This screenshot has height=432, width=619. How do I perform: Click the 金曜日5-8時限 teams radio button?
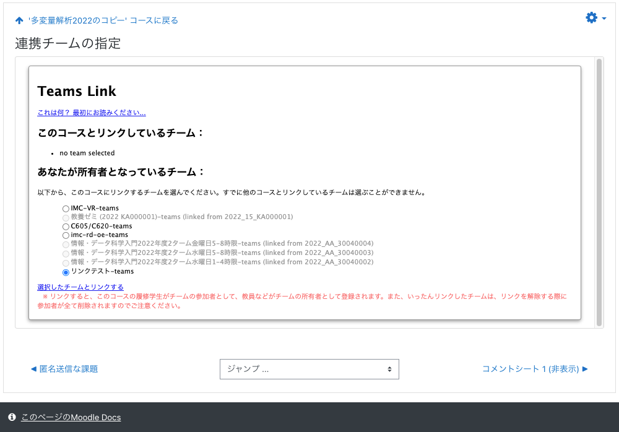click(x=66, y=244)
